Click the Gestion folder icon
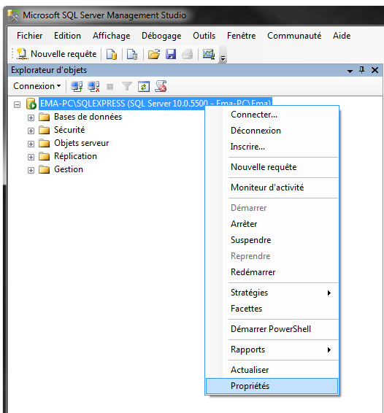The height and width of the screenshot is (413, 384). click(44, 169)
